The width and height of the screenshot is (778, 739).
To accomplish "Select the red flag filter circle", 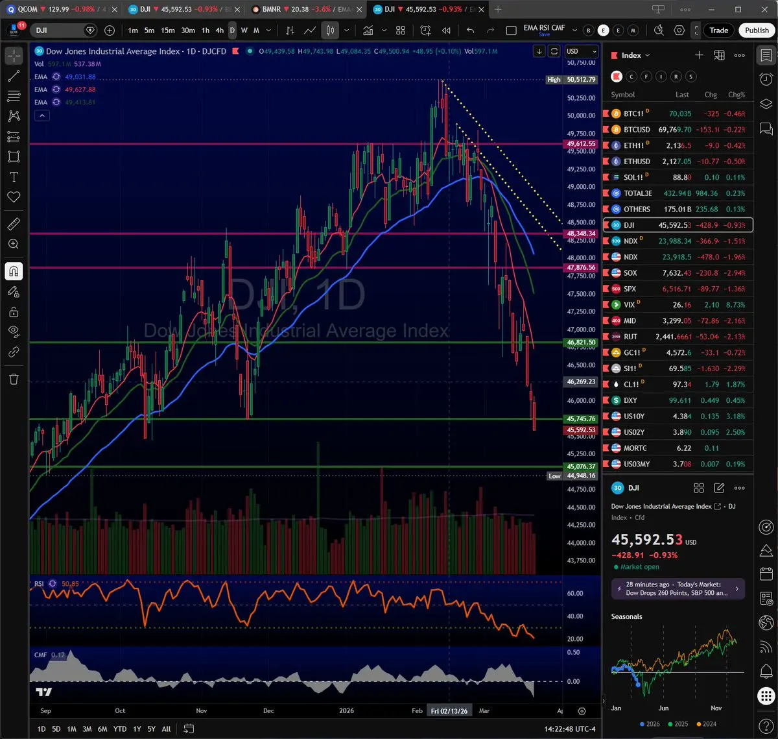I will (617, 77).
